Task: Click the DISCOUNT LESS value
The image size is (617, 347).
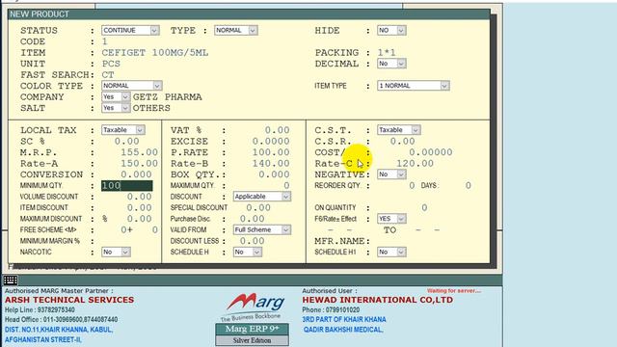Action: point(252,241)
